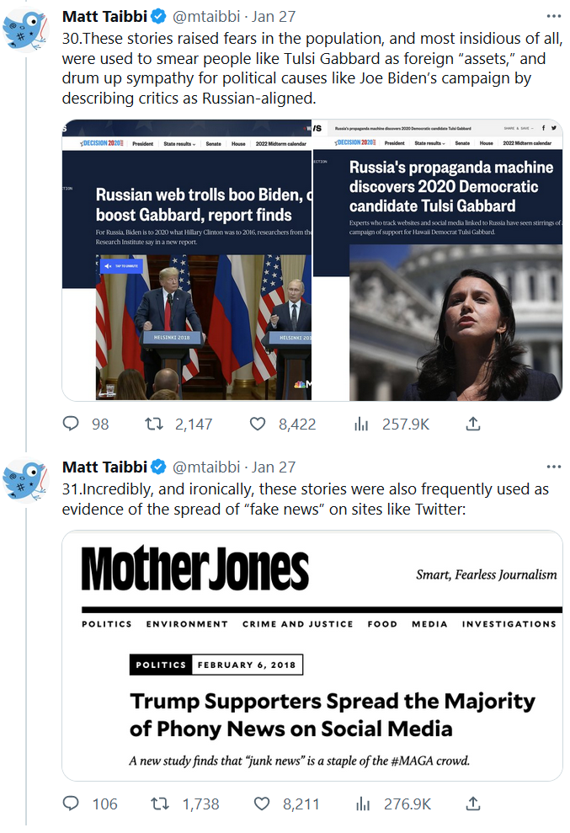The image size is (570, 833).
Task: Click the Jan 27 timestamp on tweet 30
Action: click(x=274, y=16)
